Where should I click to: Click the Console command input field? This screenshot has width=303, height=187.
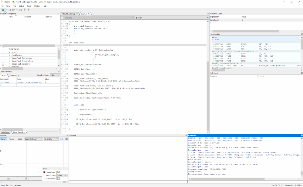tap(245, 182)
